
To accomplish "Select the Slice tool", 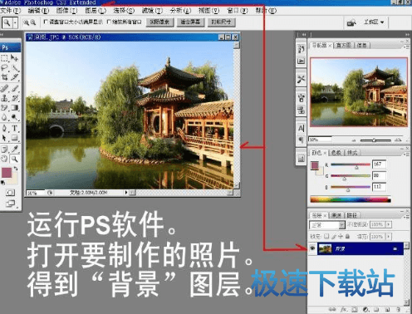I will coord(14,77).
